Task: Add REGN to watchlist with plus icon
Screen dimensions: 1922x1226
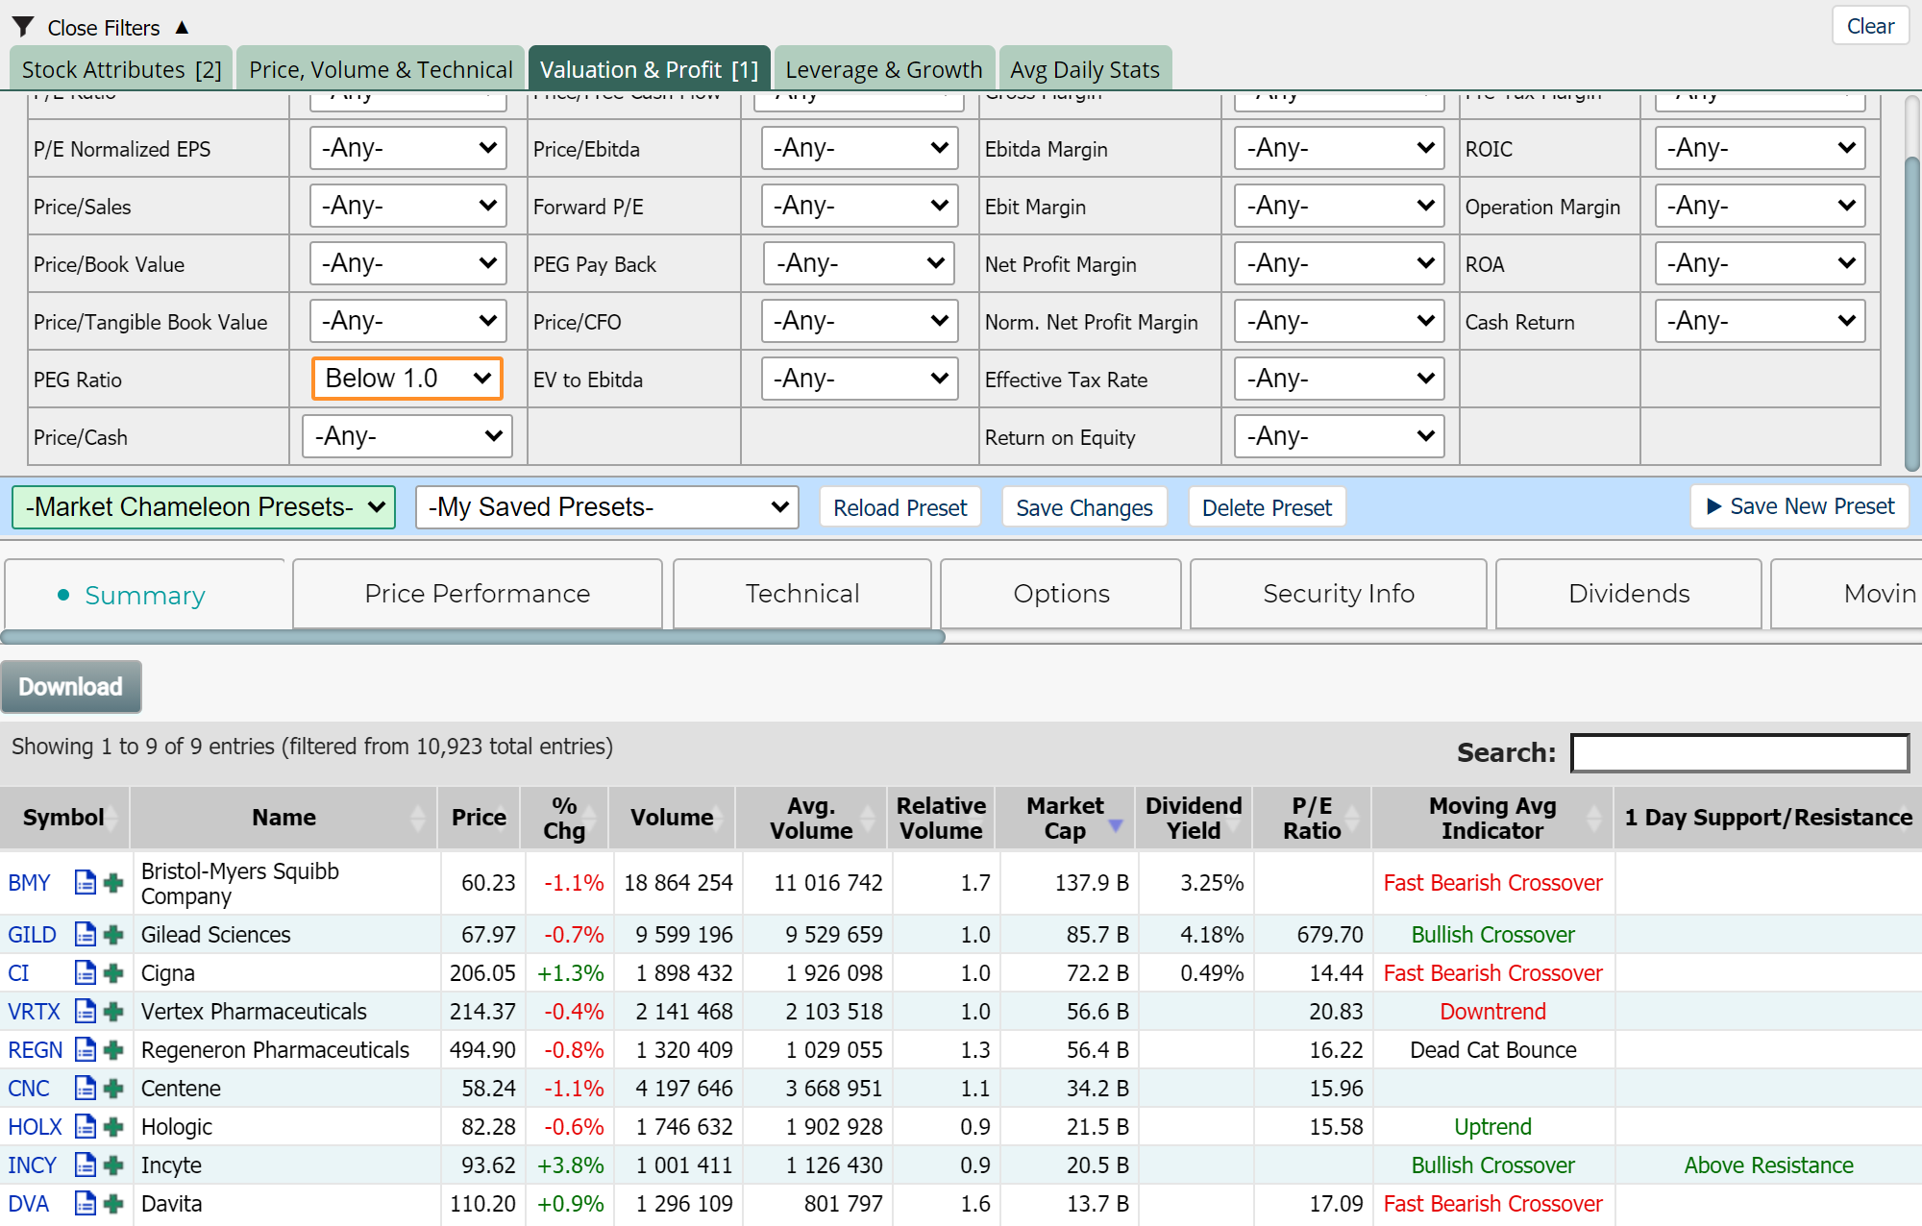Action: tap(113, 1049)
